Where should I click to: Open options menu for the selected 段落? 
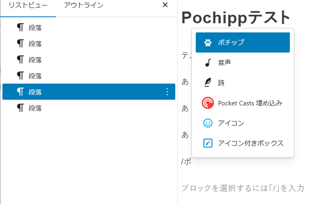coord(167,92)
